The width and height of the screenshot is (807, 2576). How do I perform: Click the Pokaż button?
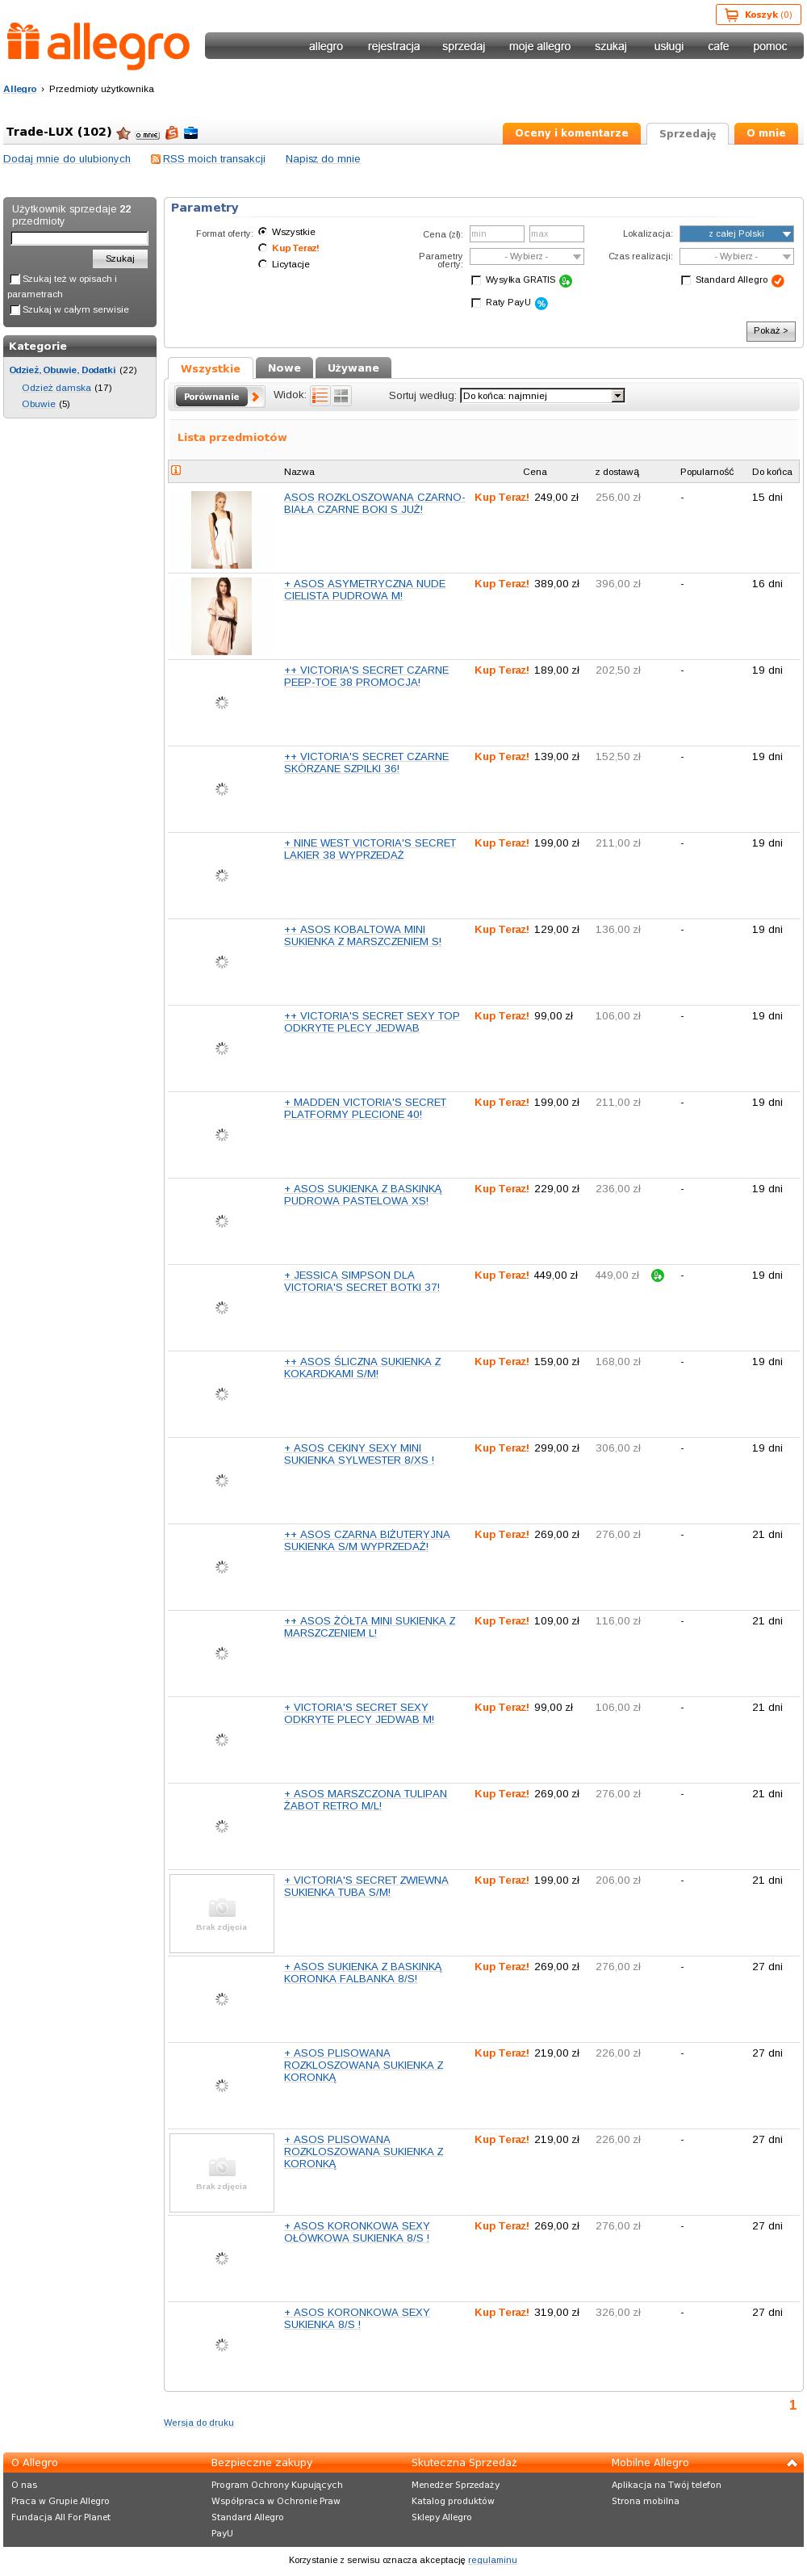click(770, 330)
